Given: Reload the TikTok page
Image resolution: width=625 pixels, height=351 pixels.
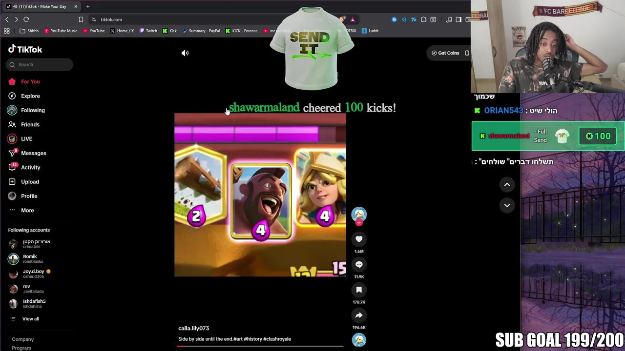Looking at the screenshot, I should 26,19.
